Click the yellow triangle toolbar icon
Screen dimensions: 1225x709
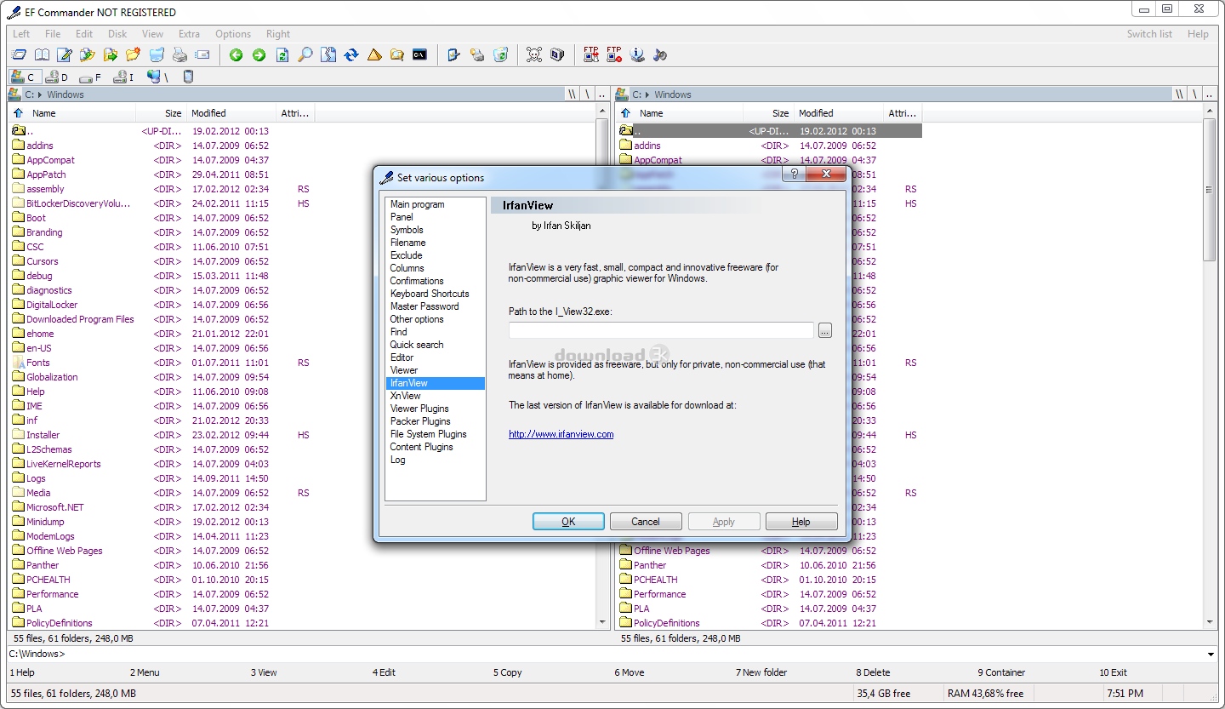(373, 55)
